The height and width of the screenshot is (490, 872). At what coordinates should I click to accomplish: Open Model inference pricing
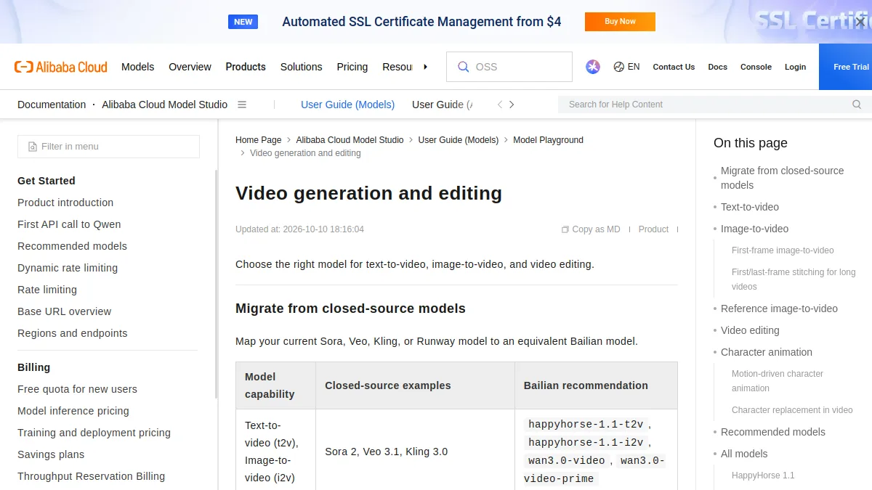pos(73,411)
